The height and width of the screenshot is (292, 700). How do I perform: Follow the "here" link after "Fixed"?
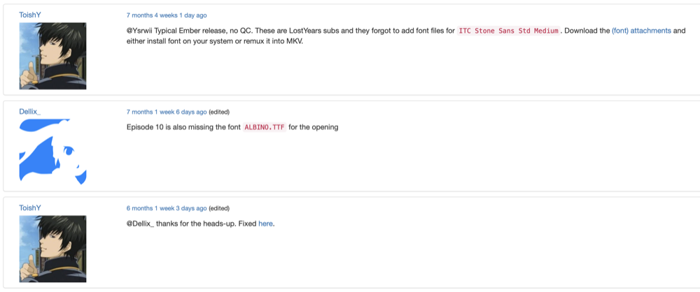point(265,224)
